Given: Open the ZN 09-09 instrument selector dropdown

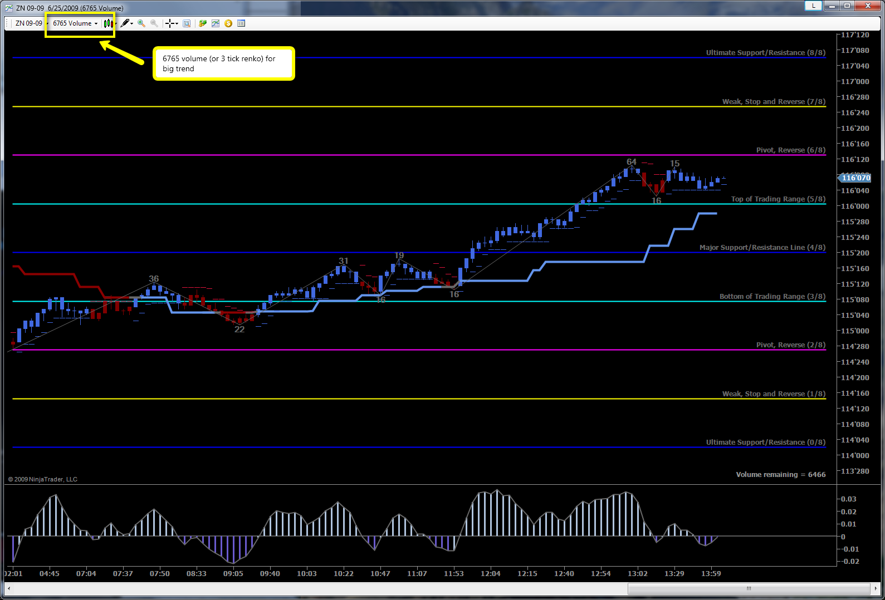Looking at the screenshot, I should (31, 23).
